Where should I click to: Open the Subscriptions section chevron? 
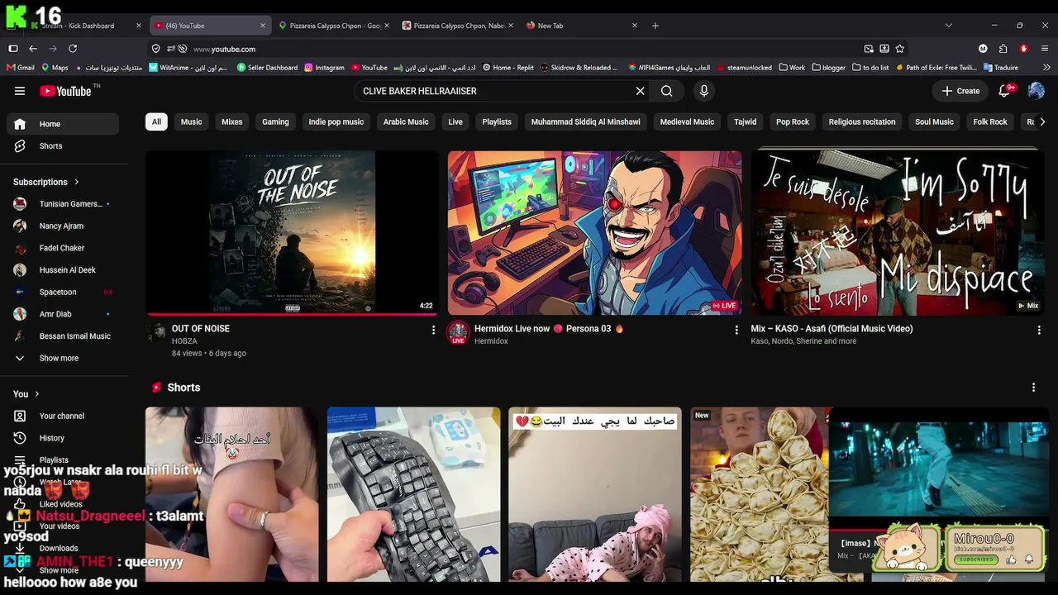77,182
